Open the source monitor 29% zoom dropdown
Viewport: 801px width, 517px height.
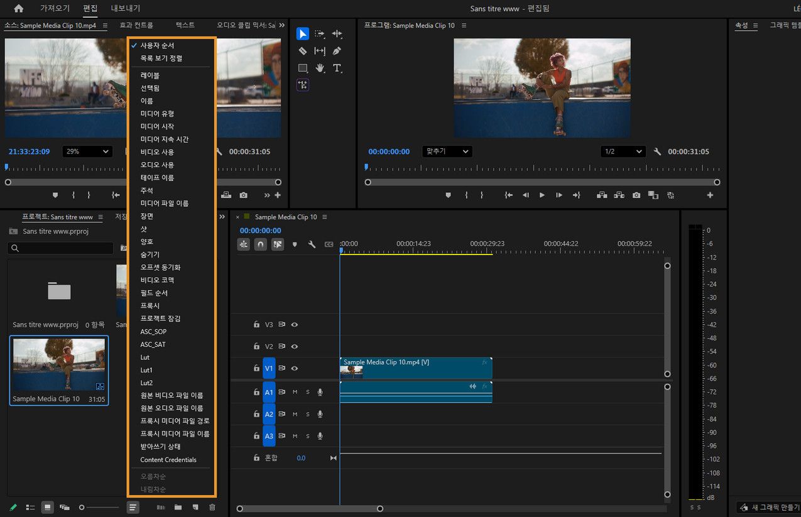click(x=88, y=151)
